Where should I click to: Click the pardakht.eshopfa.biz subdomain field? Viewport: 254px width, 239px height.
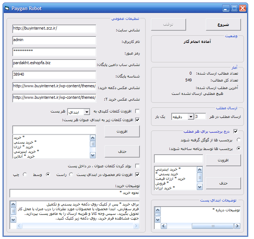click(x=54, y=63)
